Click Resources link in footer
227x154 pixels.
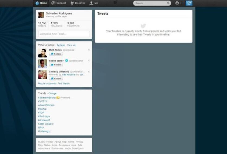[64, 145]
